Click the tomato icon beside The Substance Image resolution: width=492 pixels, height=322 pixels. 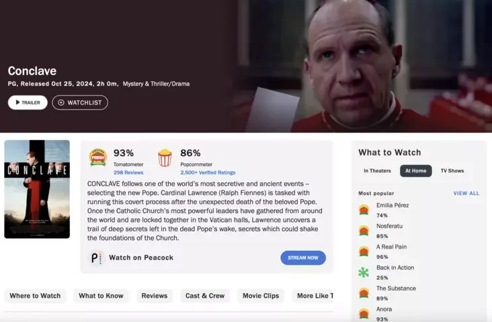tap(364, 293)
